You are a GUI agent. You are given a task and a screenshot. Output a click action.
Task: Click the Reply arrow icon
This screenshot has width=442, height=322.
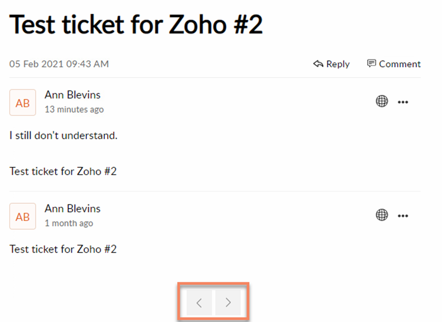(318, 64)
